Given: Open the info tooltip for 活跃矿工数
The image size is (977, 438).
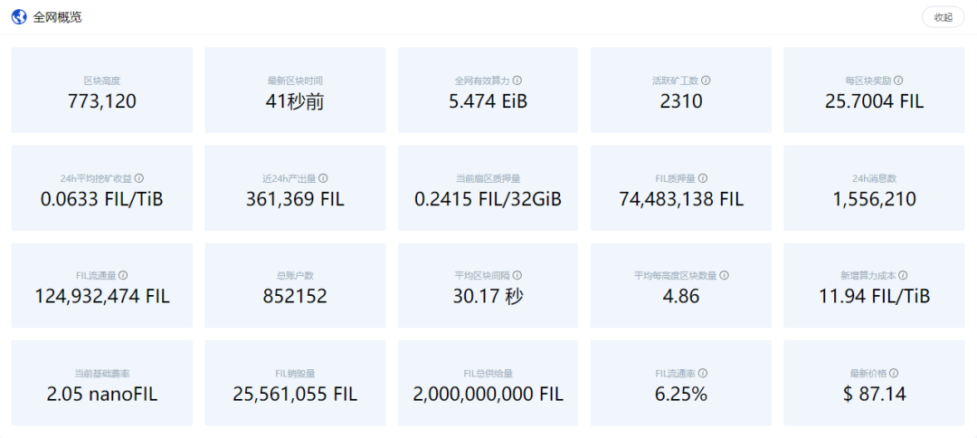Looking at the screenshot, I should tap(706, 81).
